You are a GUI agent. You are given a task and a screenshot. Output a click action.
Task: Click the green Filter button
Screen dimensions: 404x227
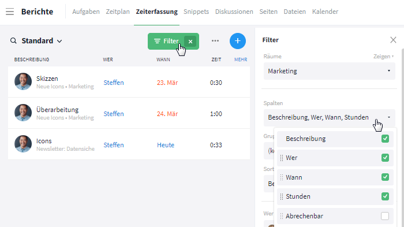pyautogui.click(x=166, y=41)
